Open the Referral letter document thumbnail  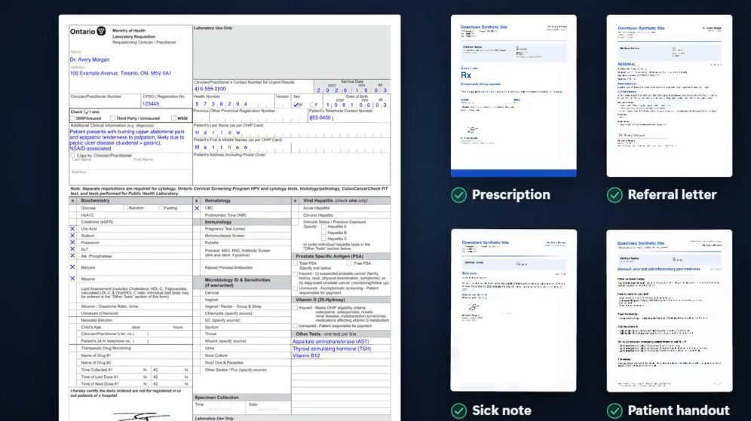pos(669,96)
